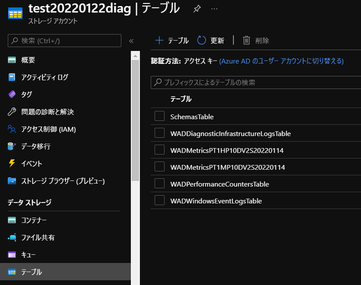Click the table prefix search field
Image resolution: width=361 pixels, height=285 pixels.
coord(256,82)
